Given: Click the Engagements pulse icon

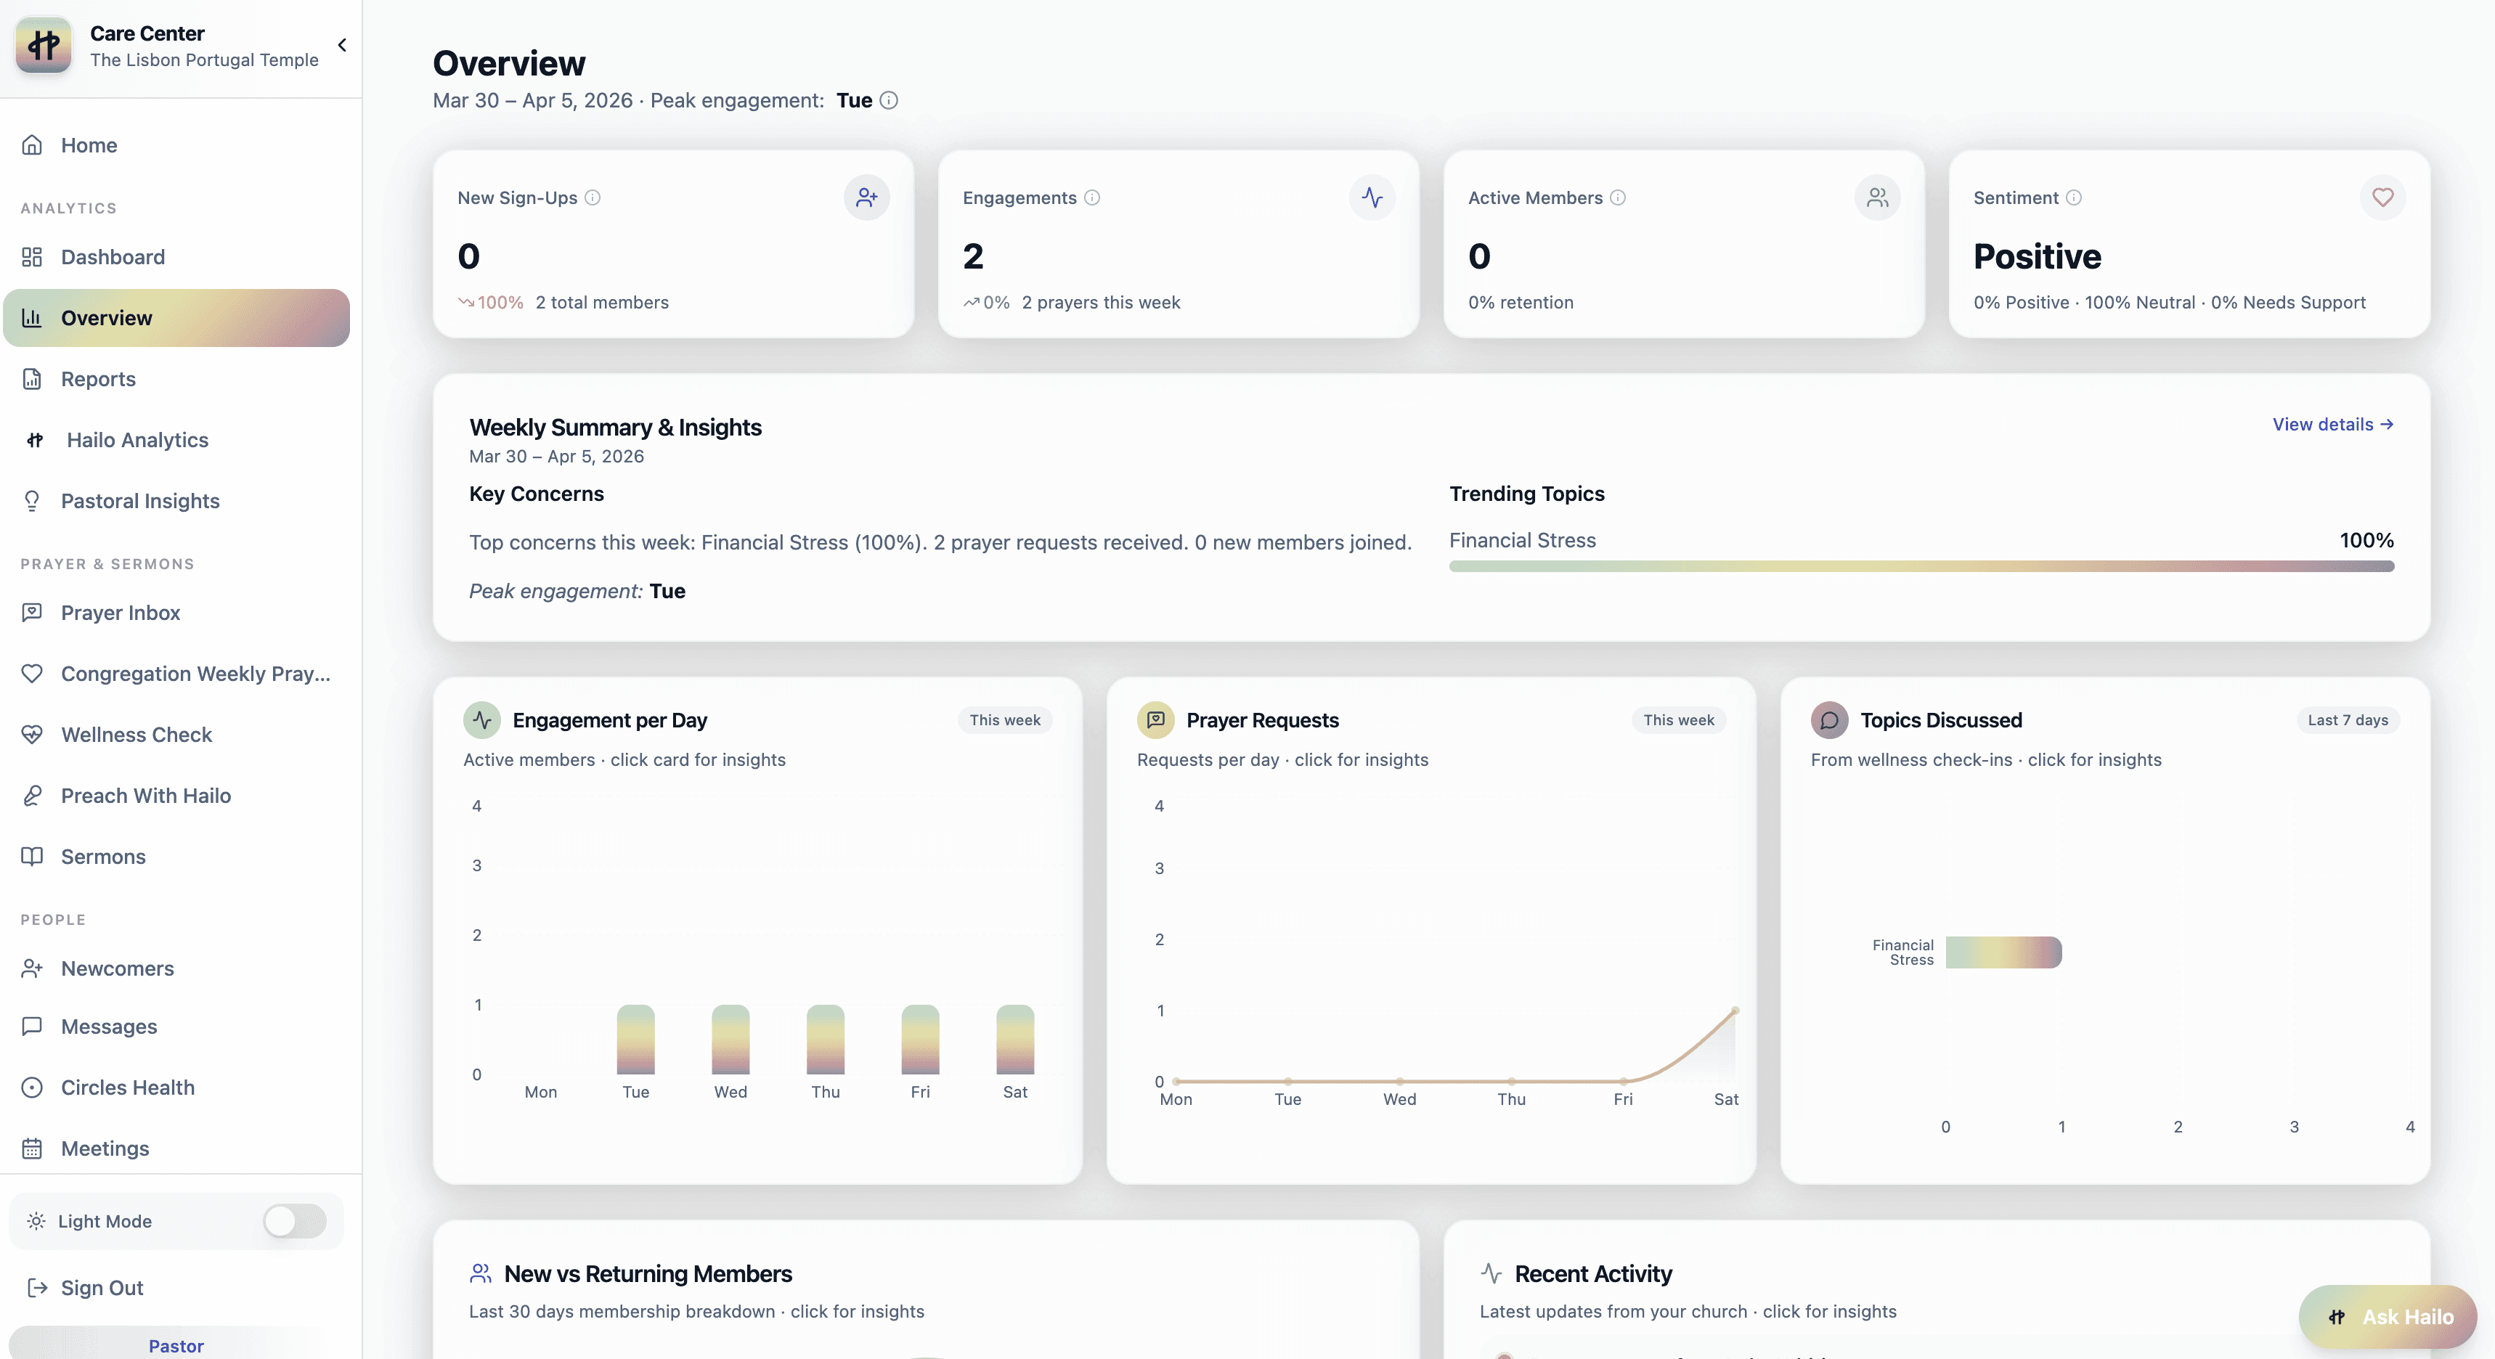Looking at the screenshot, I should click(1372, 197).
